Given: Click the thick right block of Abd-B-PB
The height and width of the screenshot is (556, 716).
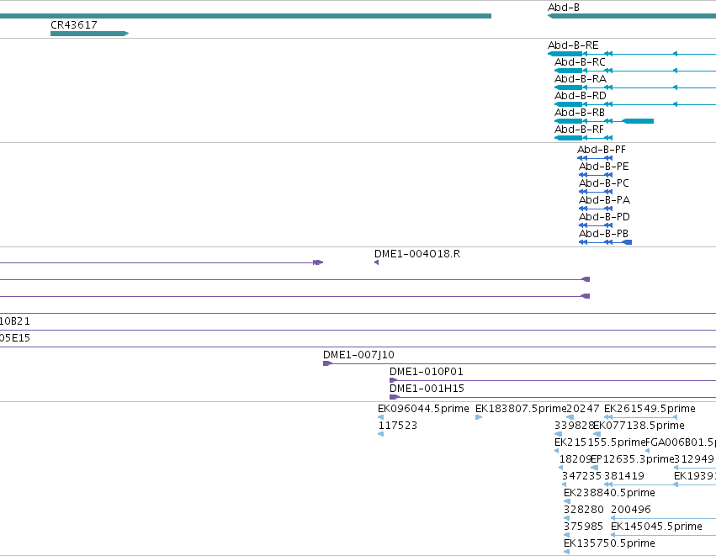Looking at the screenshot, I should click(628, 242).
